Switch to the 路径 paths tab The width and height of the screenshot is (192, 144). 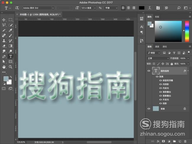pos(165,47)
